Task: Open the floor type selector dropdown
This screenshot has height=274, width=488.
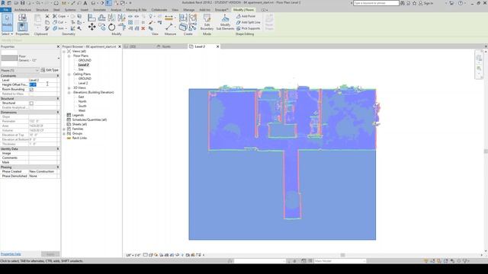Action: pyautogui.click(x=58, y=58)
